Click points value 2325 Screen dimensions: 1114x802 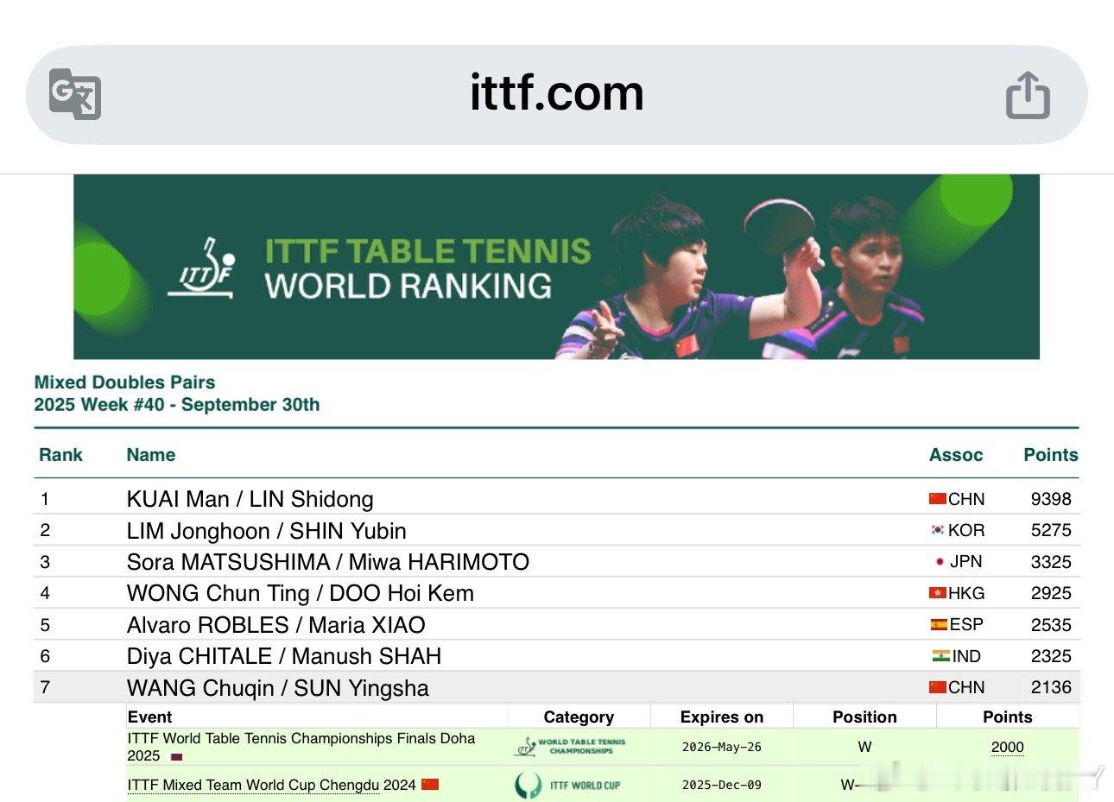(x=1051, y=656)
